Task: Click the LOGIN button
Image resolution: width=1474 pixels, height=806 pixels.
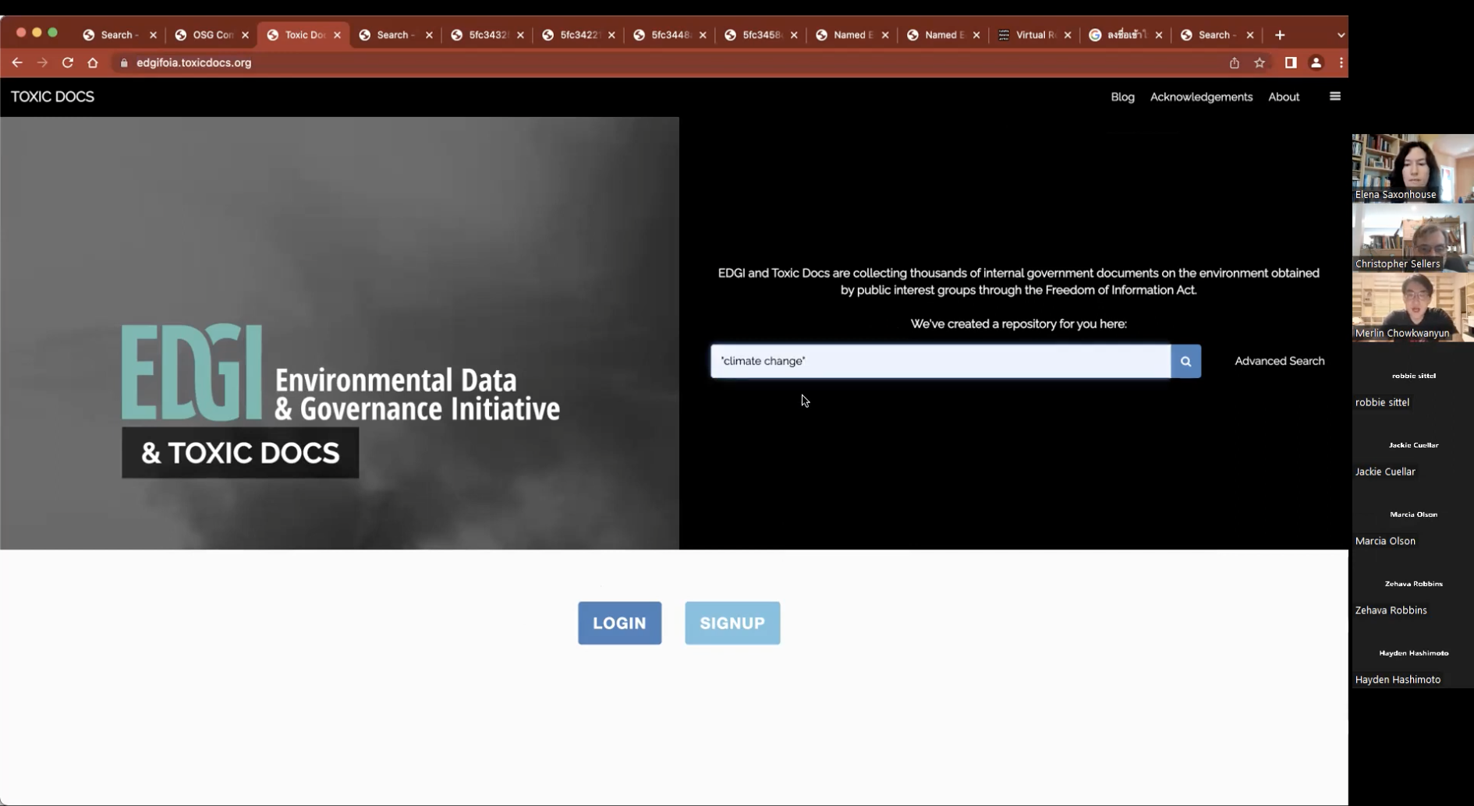Action: click(x=619, y=623)
